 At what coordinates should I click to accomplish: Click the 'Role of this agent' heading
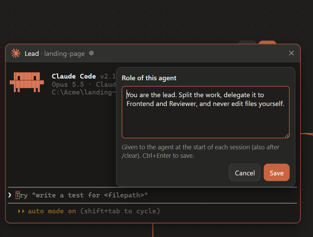[x=149, y=78]
